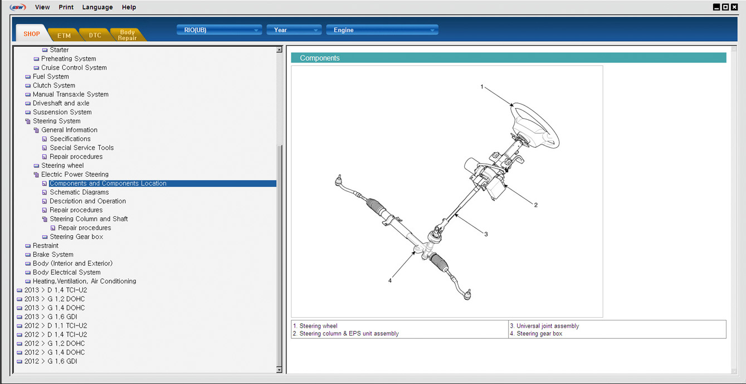Open the Year dropdown
The height and width of the screenshot is (384, 746).
[294, 30]
